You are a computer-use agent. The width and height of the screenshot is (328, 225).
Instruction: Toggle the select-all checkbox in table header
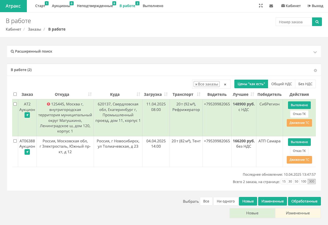(15, 94)
